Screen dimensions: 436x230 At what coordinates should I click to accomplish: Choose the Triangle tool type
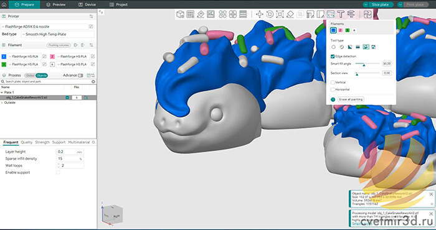pyautogui.click(x=350, y=47)
